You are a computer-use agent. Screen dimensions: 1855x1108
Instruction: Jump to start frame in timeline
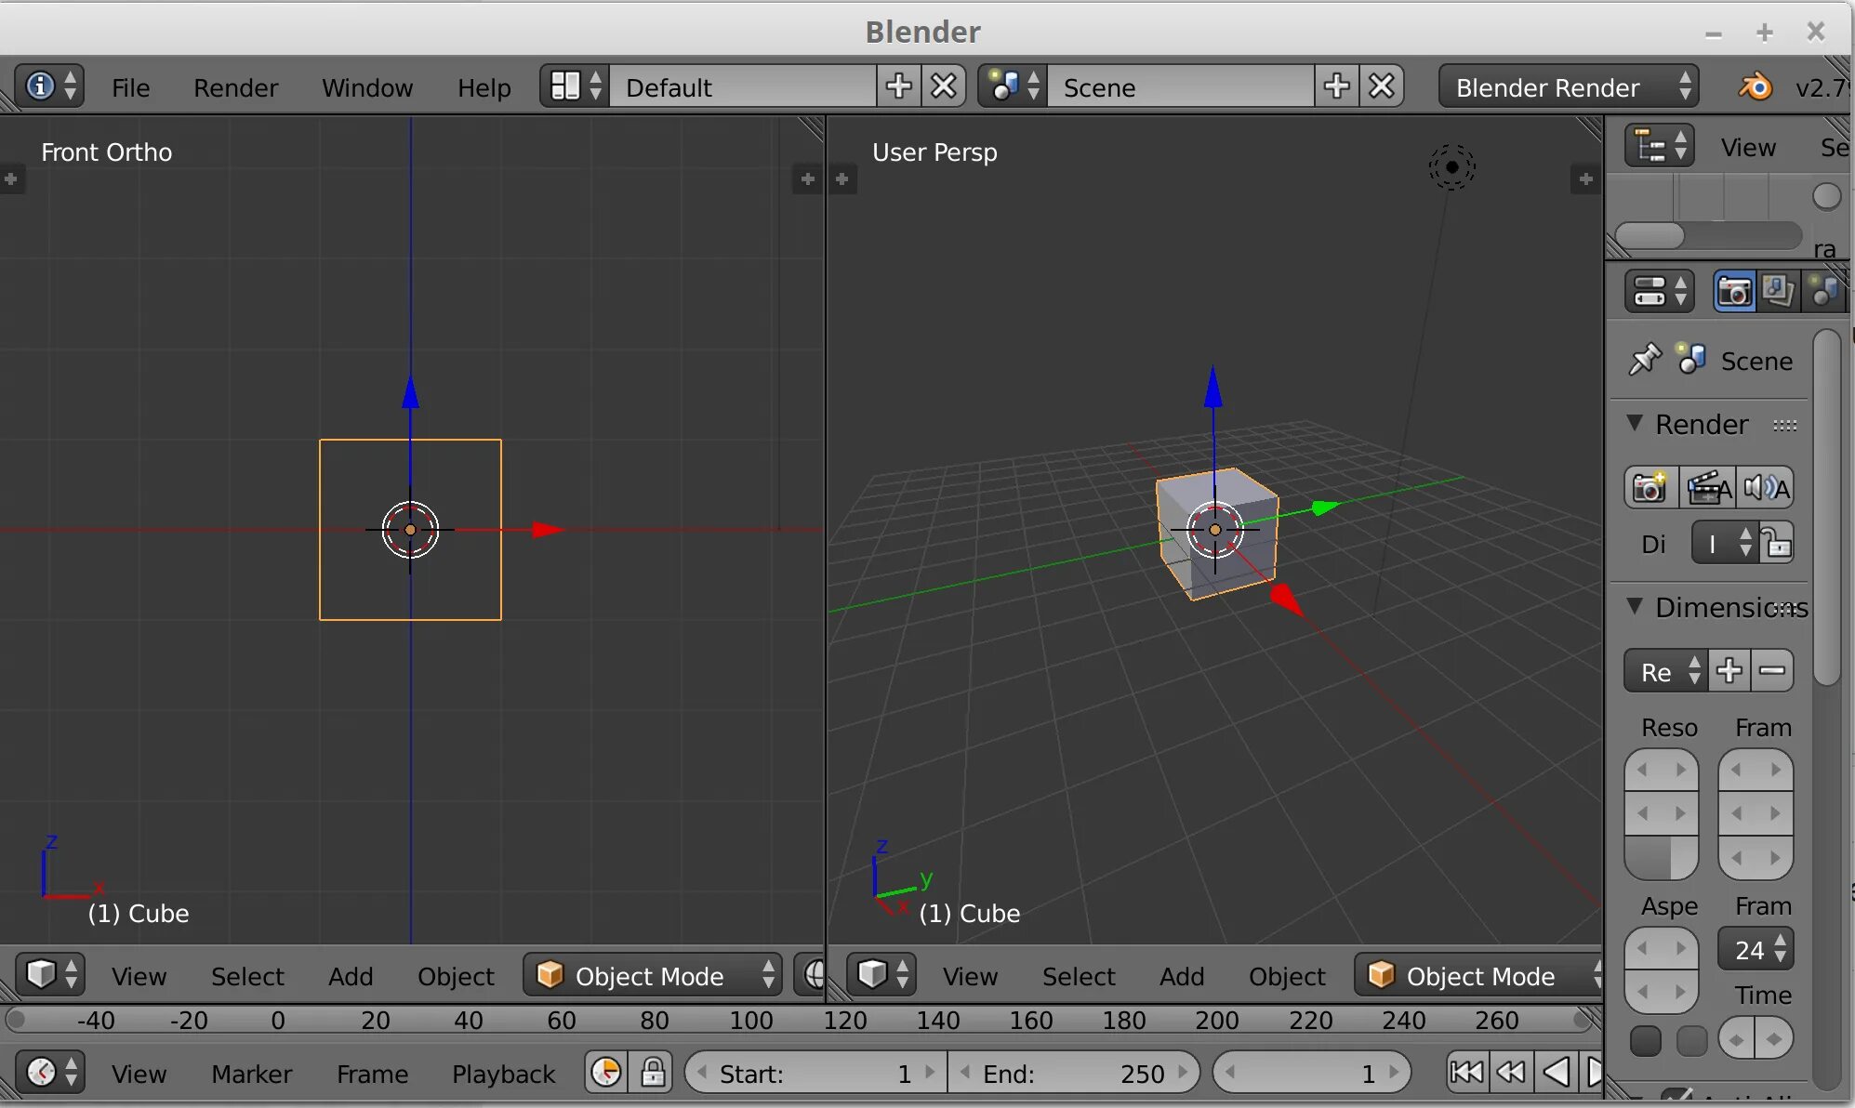click(x=1466, y=1073)
